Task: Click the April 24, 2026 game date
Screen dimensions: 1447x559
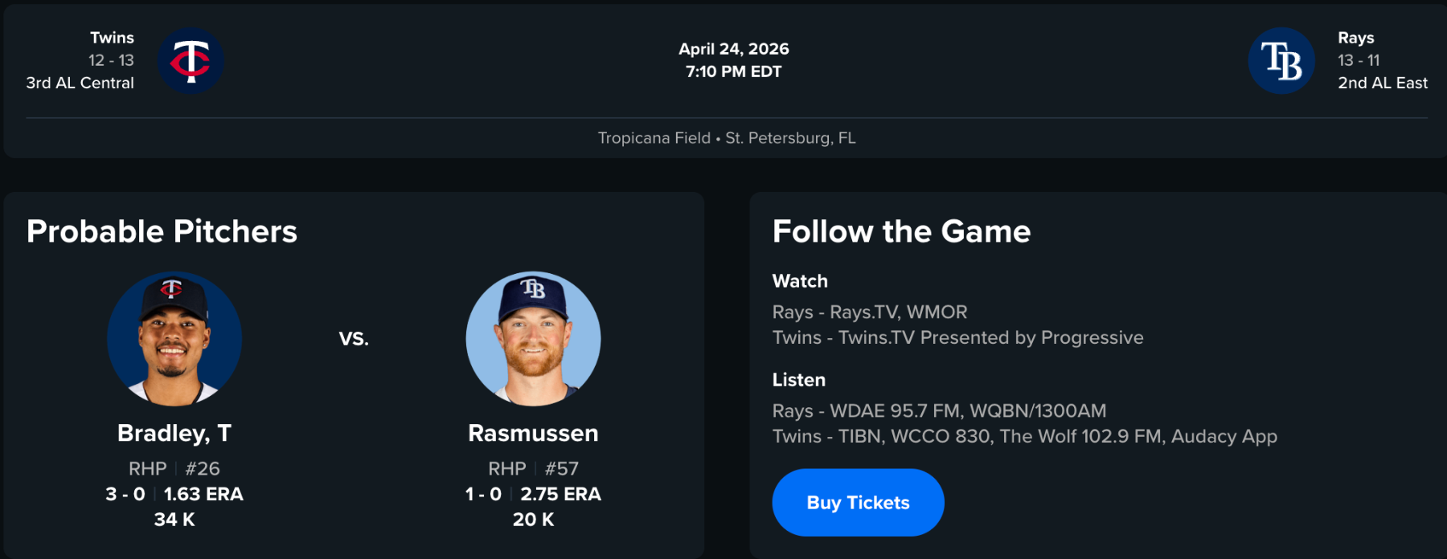Action: 733,49
